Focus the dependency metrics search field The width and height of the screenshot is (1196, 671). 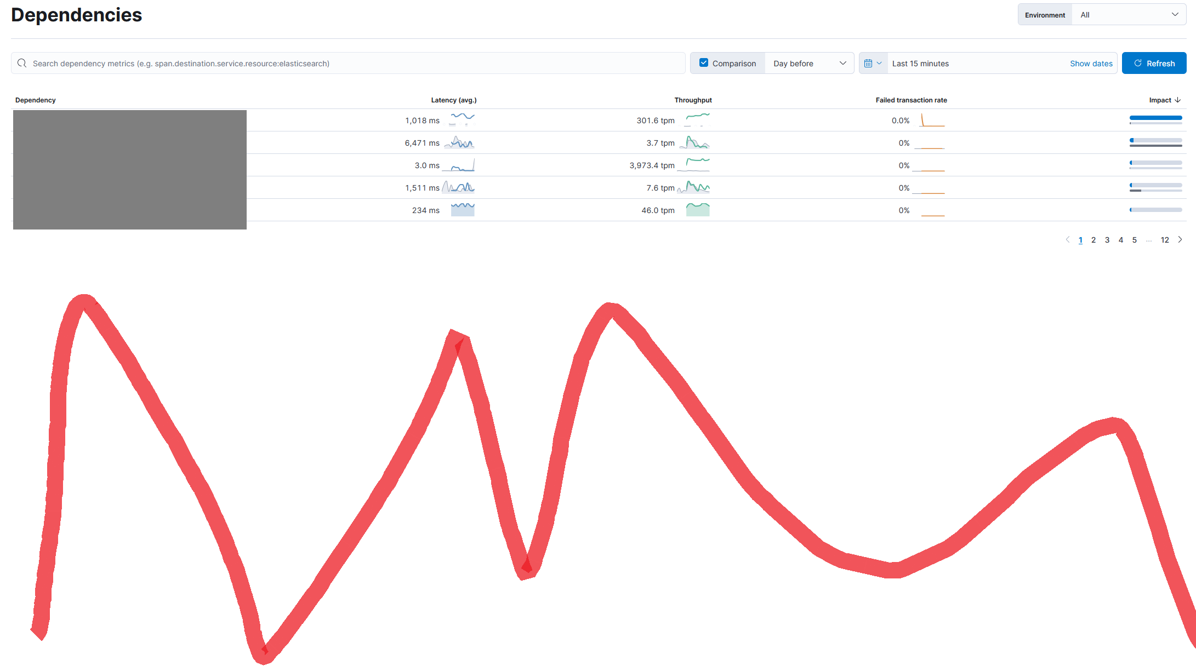pyautogui.click(x=348, y=63)
